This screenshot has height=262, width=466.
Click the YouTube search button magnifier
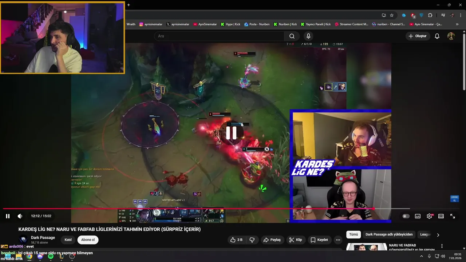pyautogui.click(x=292, y=36)
